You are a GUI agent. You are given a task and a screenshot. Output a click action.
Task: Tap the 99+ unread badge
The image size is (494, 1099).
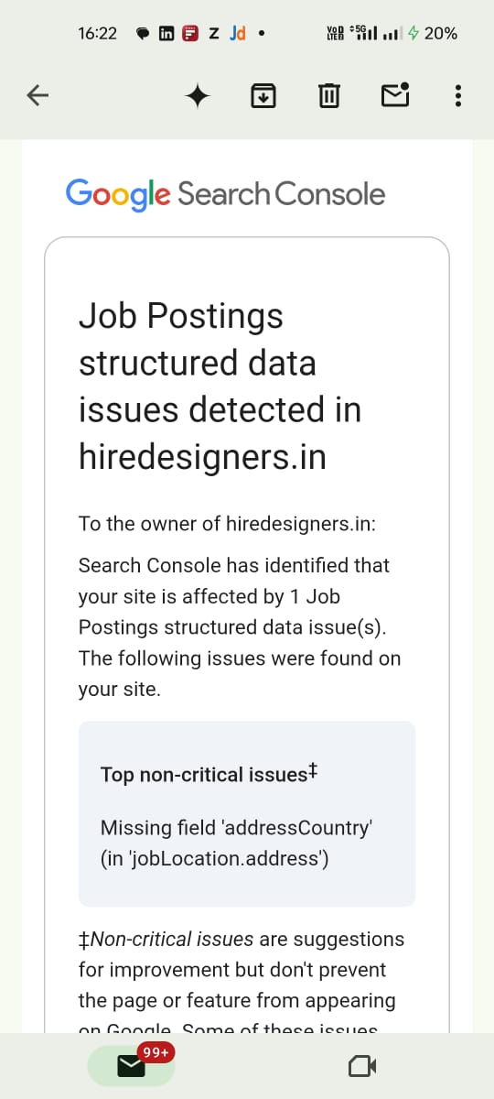click(x=155, y=1052)
